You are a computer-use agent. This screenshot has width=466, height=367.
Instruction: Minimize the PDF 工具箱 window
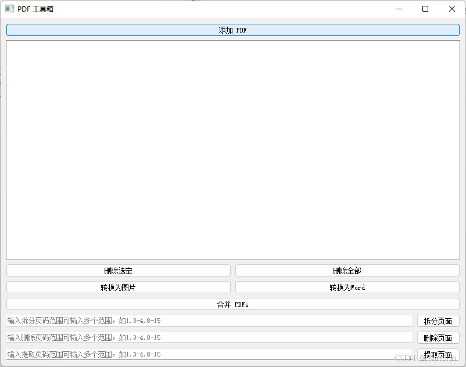click(x=399, y=9)
